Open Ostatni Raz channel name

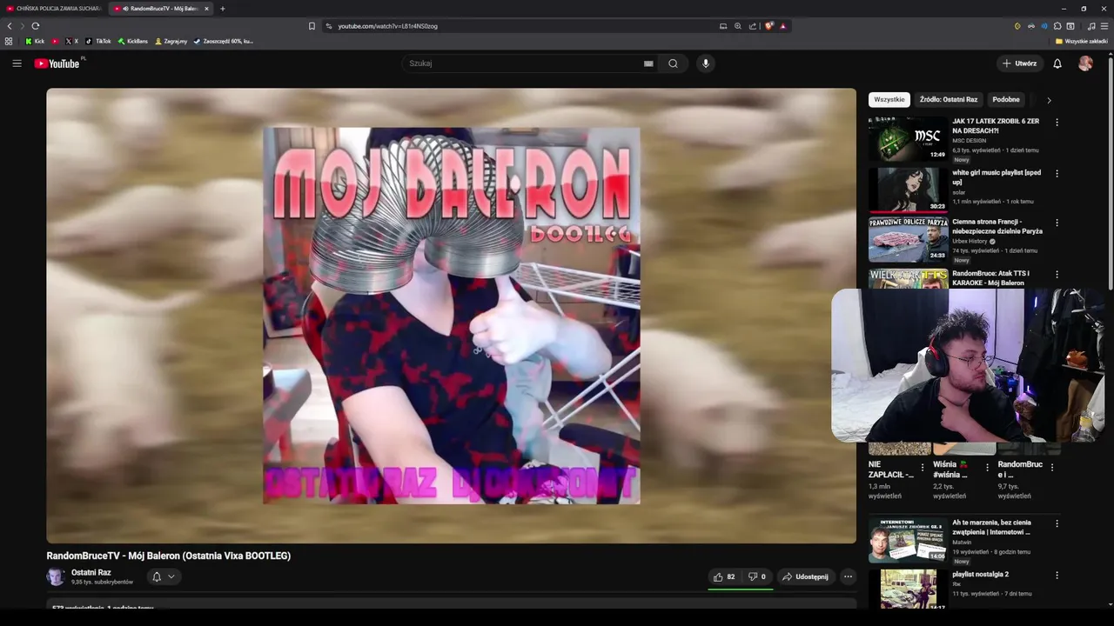(x=91, y=572)
